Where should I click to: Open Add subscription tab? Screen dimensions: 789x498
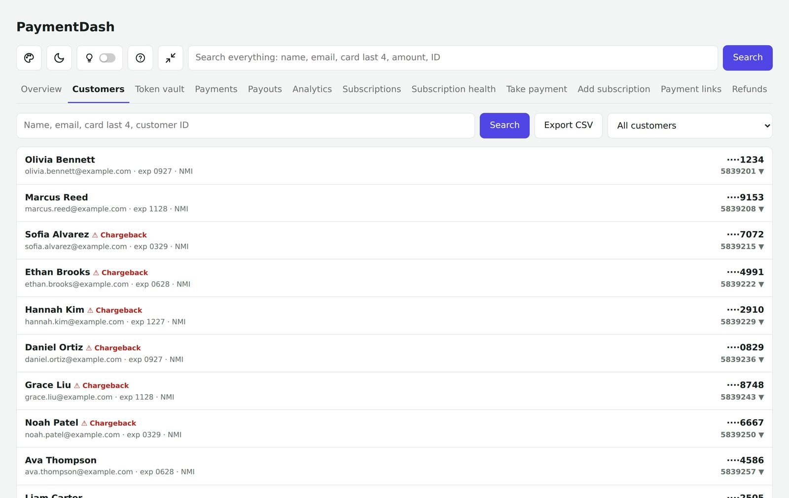(x=614, y=89)
